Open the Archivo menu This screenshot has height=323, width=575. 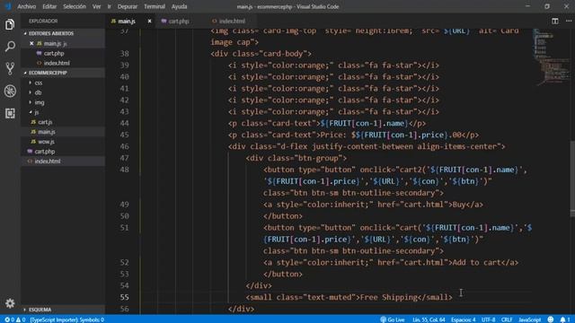tap(27, 6)
